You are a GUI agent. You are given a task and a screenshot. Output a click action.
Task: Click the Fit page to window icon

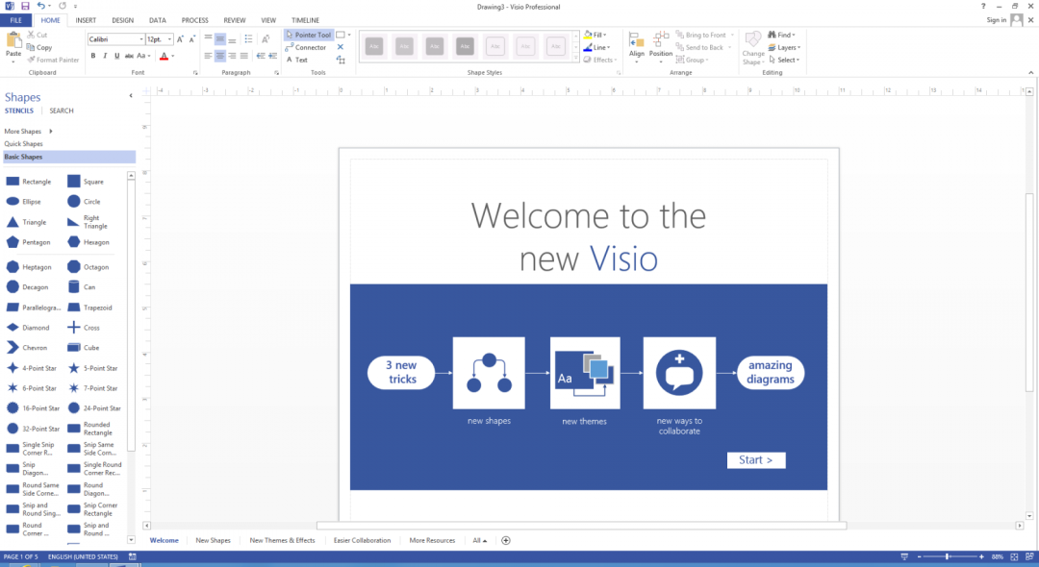tap(1014, 556)
